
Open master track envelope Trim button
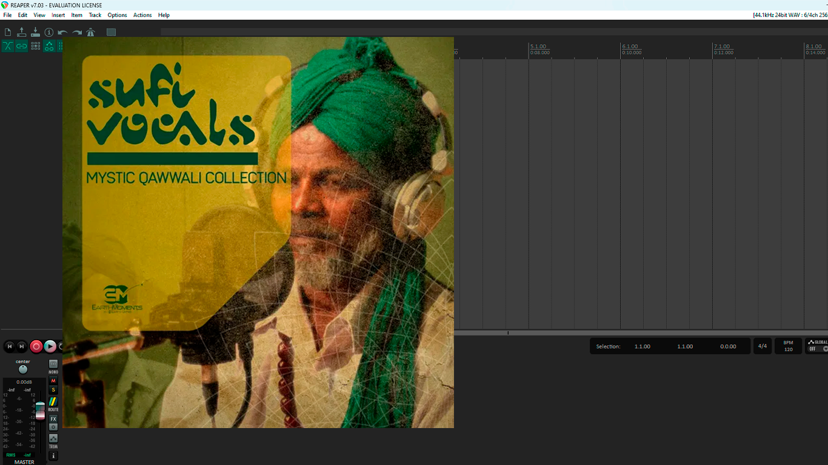[x=53, y=438]
